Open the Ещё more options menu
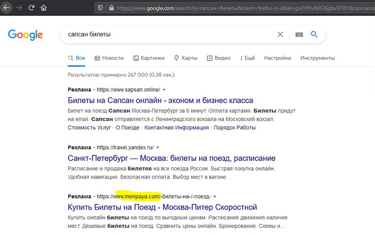Viewport: 375px width, 235px height. click(246, 58)
